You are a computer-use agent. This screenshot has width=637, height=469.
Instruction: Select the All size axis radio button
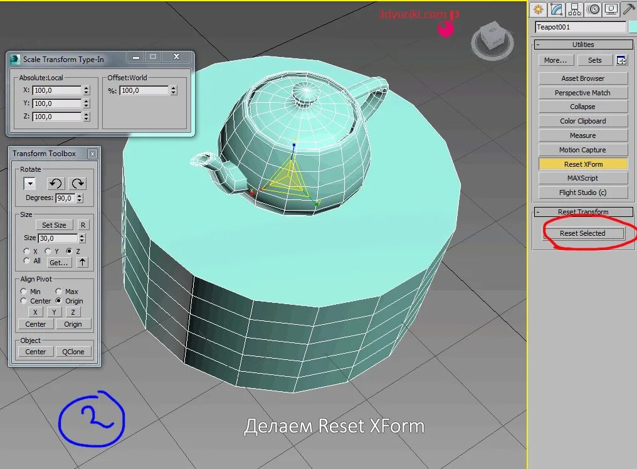27,260
